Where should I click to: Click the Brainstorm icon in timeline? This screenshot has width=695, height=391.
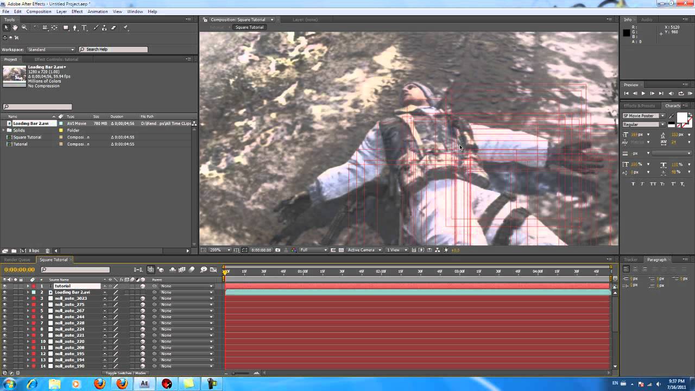[204, 270]
